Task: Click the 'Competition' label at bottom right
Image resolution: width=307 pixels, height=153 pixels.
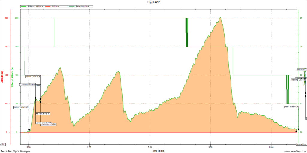Action: tap(301, 144)
